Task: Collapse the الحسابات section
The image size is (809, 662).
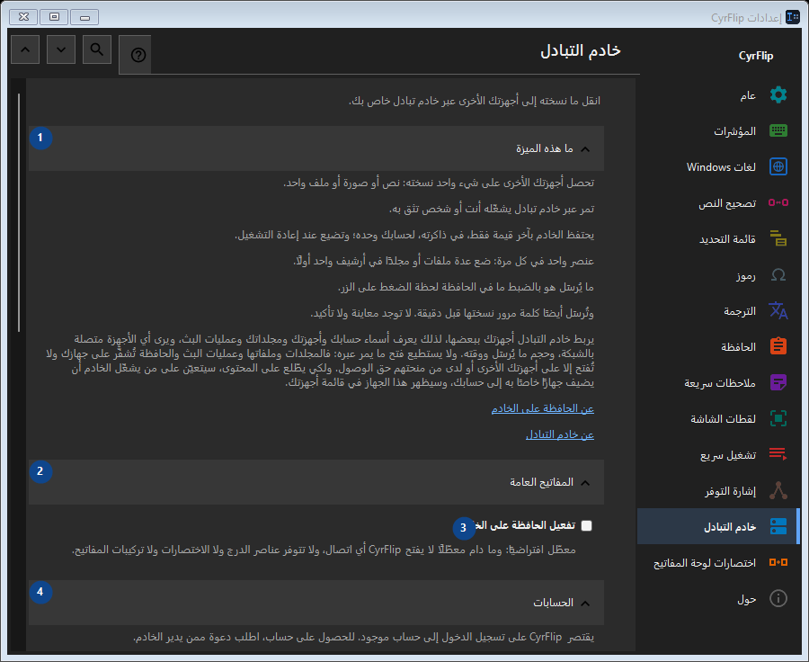Action: pyautogui.click(x=585, y=604)
